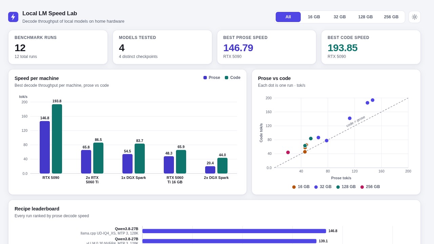Click the 2x DGX Spark code bar 44.0

[x=222, y=166]
